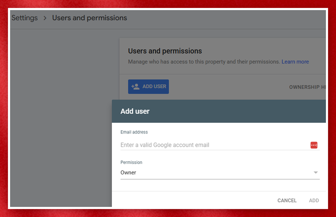Click the breadcrumb chevron separator icon
Image resolution: width=336 pixels, height=217 pixels.
click(x=45, y=18)
